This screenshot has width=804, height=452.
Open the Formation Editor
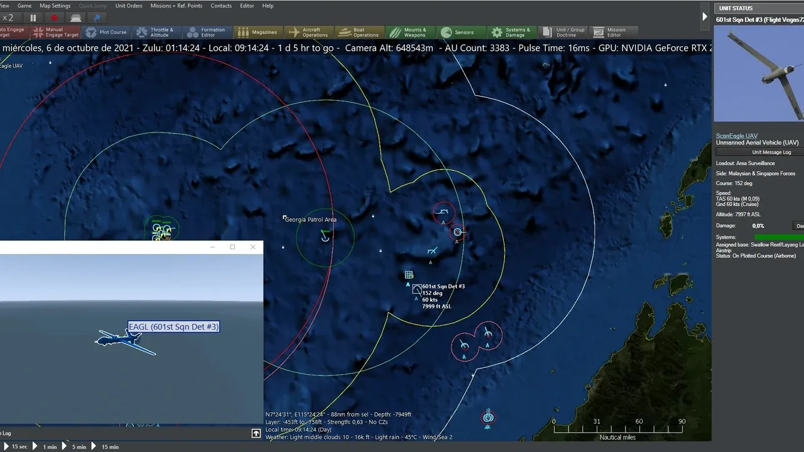(x=206, y=32)
